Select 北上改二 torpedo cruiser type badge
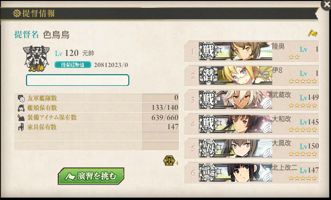This screenshot has width=331, height=200. point(207,173)
